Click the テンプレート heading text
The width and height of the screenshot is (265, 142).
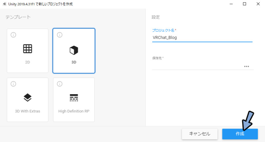pos(18,17)
